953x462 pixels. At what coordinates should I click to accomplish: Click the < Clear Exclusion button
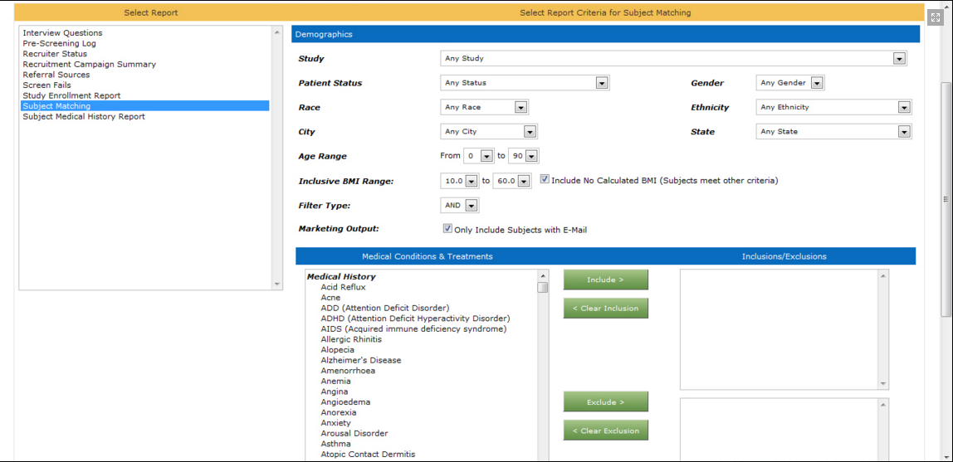[x=605, y=430]
